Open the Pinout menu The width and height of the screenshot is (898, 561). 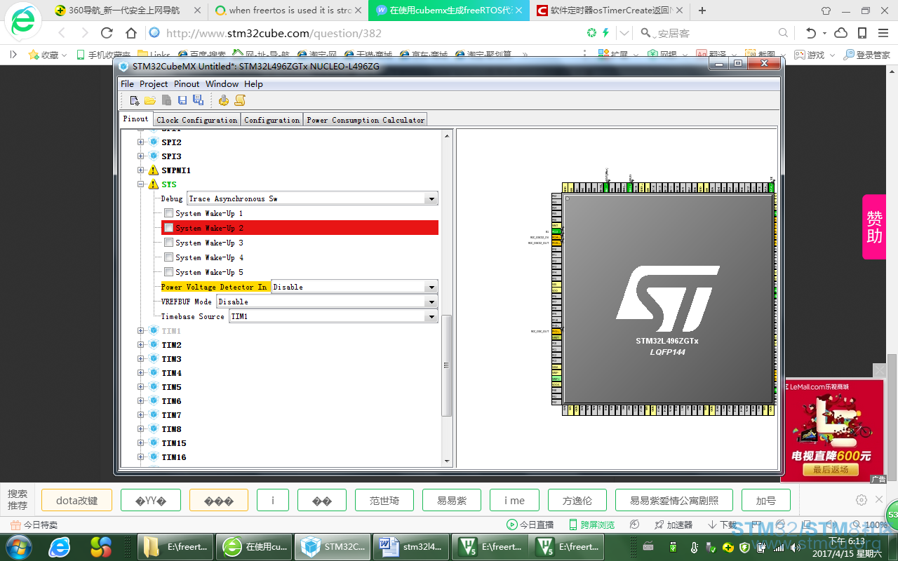[187, 84]
